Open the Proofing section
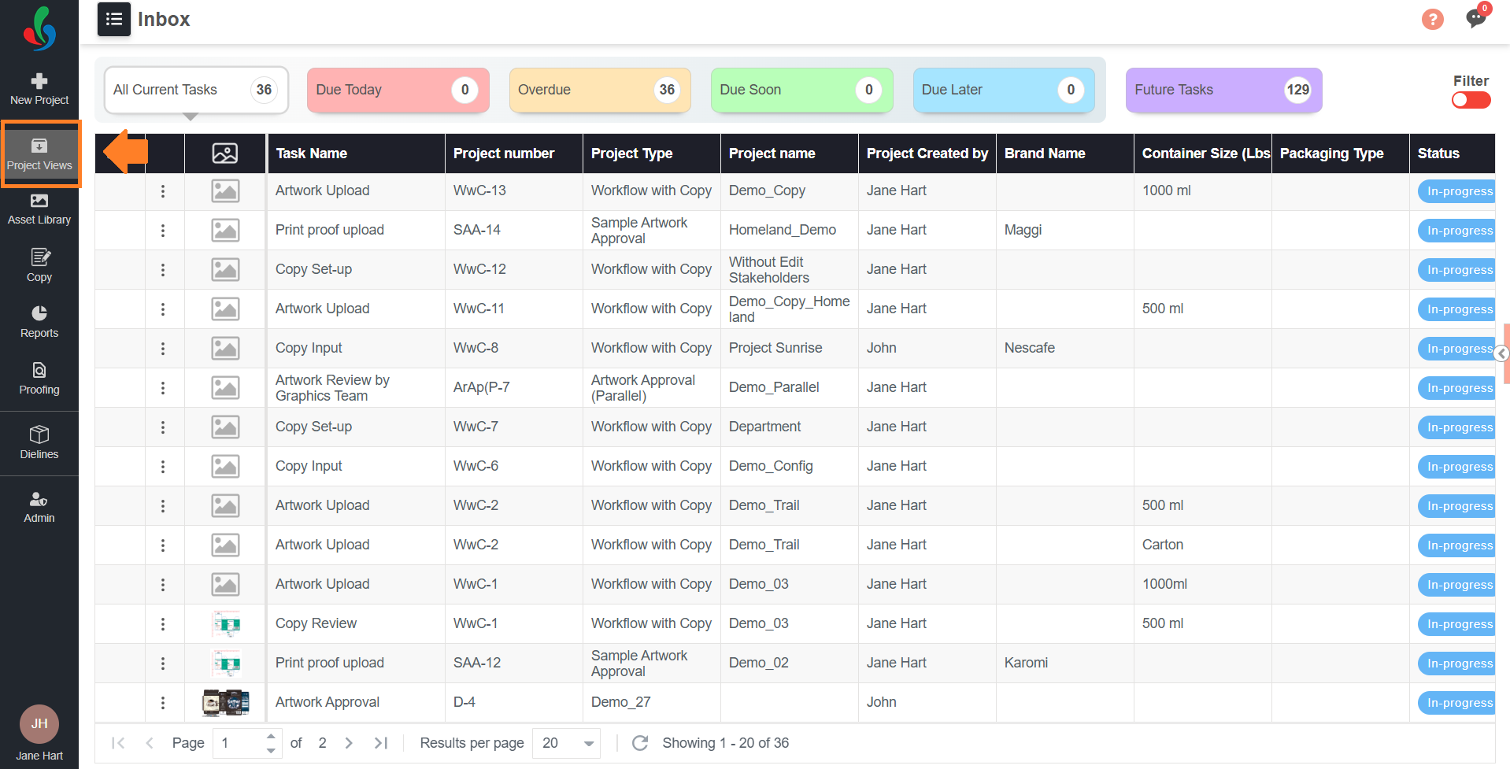 (x=39, y=378)
